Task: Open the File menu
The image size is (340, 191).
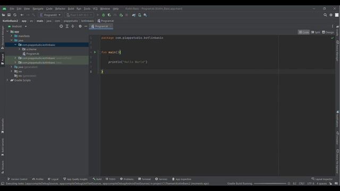Action: (x=12, y=8)
